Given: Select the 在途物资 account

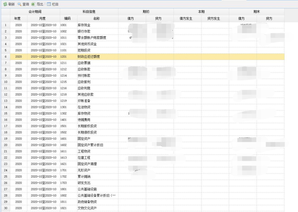Looking at the screenshot, I should (x=84, y=107).
